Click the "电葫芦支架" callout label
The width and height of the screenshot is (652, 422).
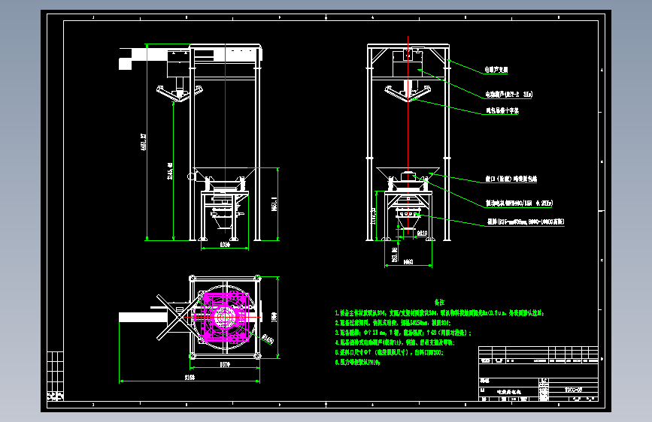coord(496,70)
